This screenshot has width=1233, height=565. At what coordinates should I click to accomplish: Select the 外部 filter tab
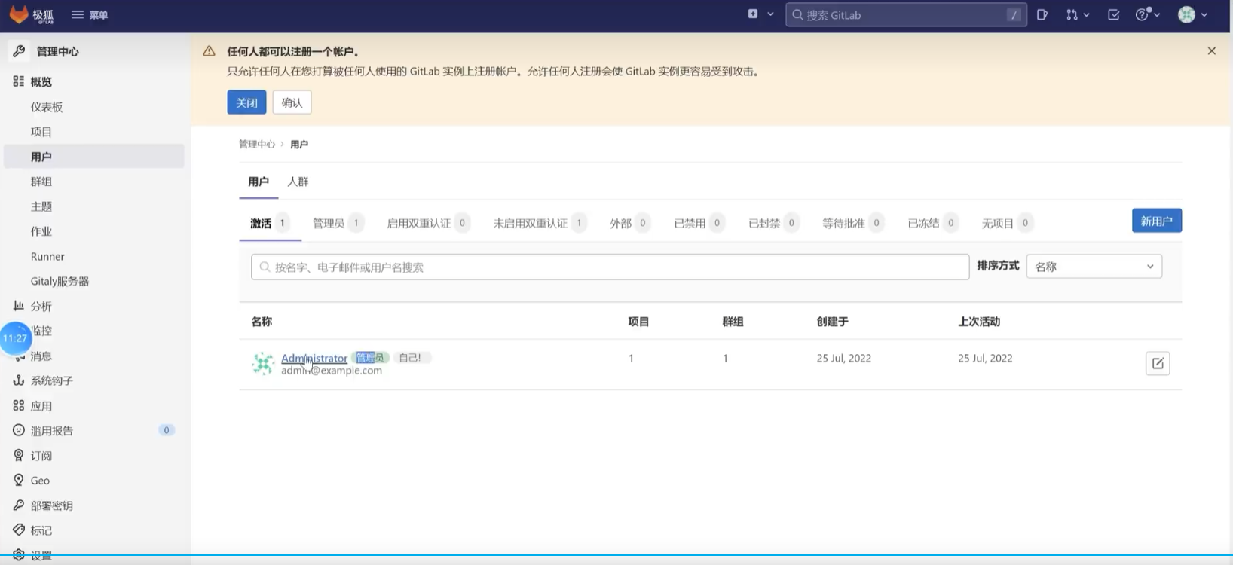pyautogui.click(x=629, y=223)
